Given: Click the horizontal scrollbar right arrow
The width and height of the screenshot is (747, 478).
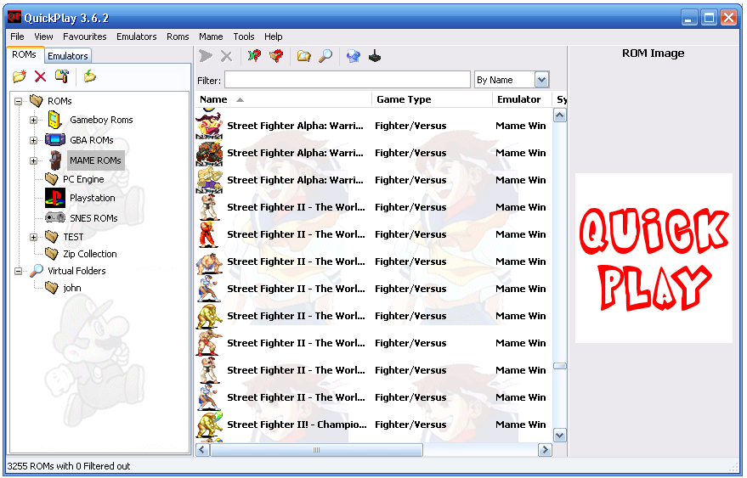Looking at the screenshot, I should 545,449.
